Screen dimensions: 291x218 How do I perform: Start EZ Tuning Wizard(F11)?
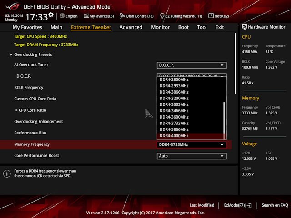pyautogui.click(x=181, y=16)
